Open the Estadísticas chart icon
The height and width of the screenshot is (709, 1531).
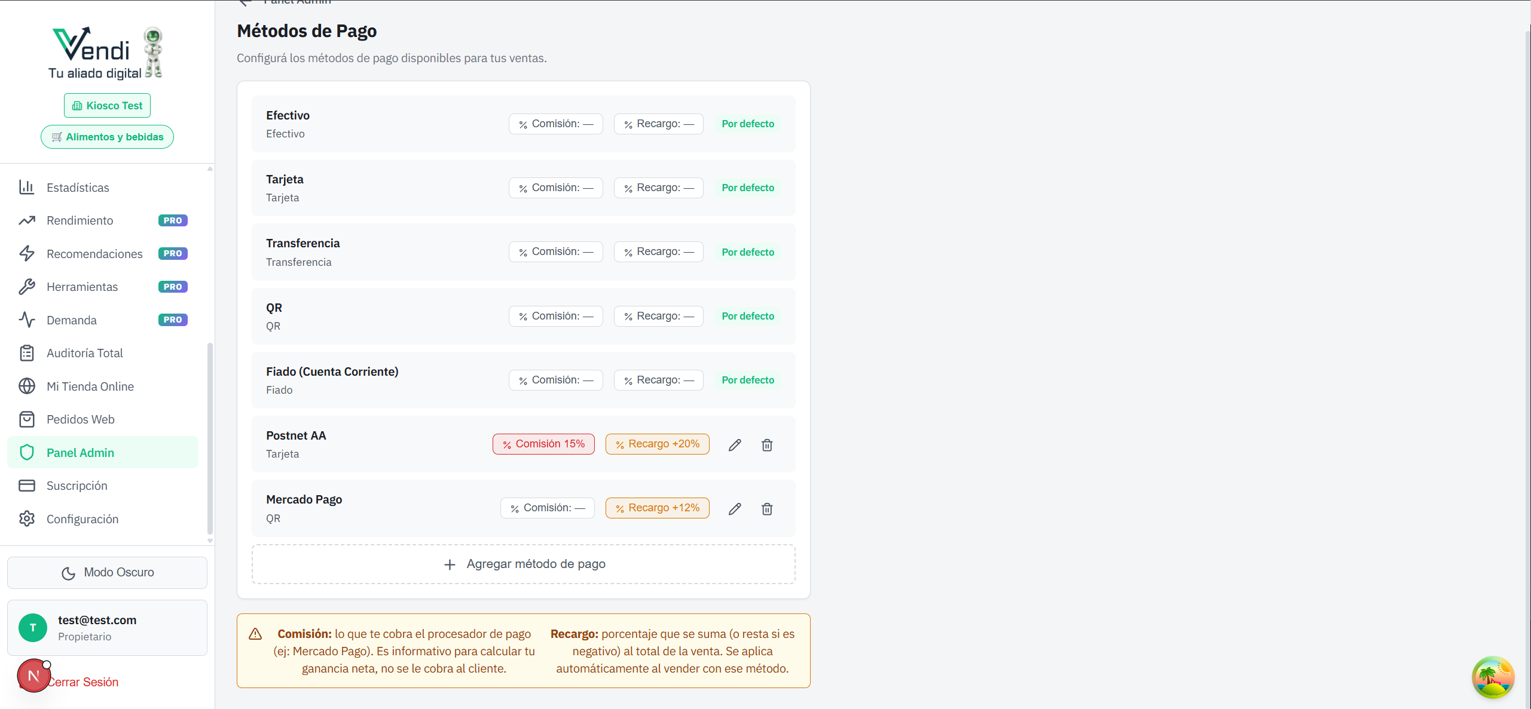[x=27, y=187]
